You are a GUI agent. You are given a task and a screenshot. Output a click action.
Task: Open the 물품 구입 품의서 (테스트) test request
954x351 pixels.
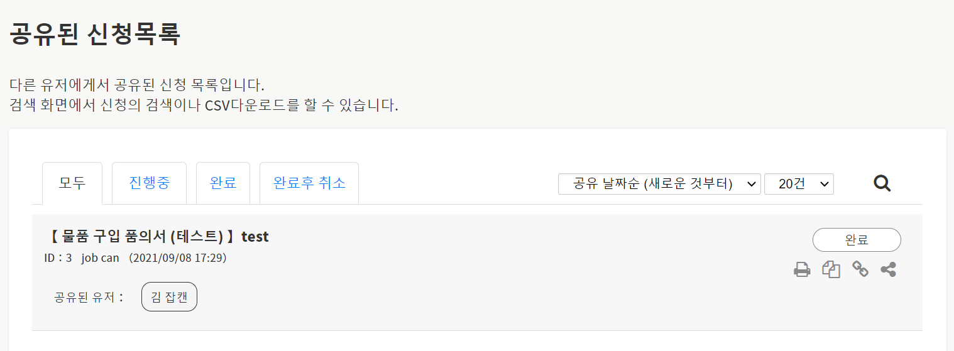pyautogui.click(x=158, y=237)
